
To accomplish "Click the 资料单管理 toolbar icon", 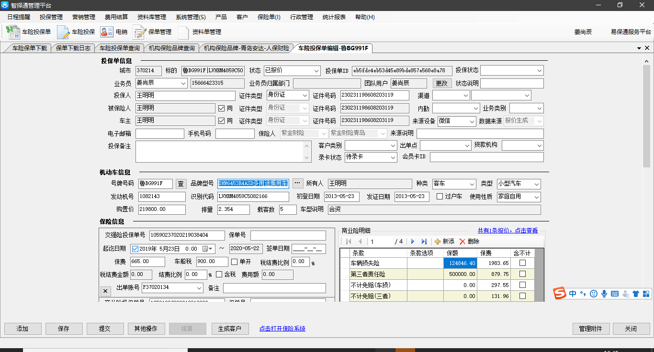I will click(x=184, y=32).
